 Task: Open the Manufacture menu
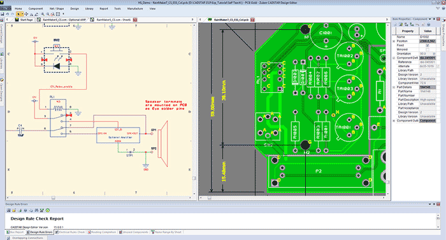[135, 8]
